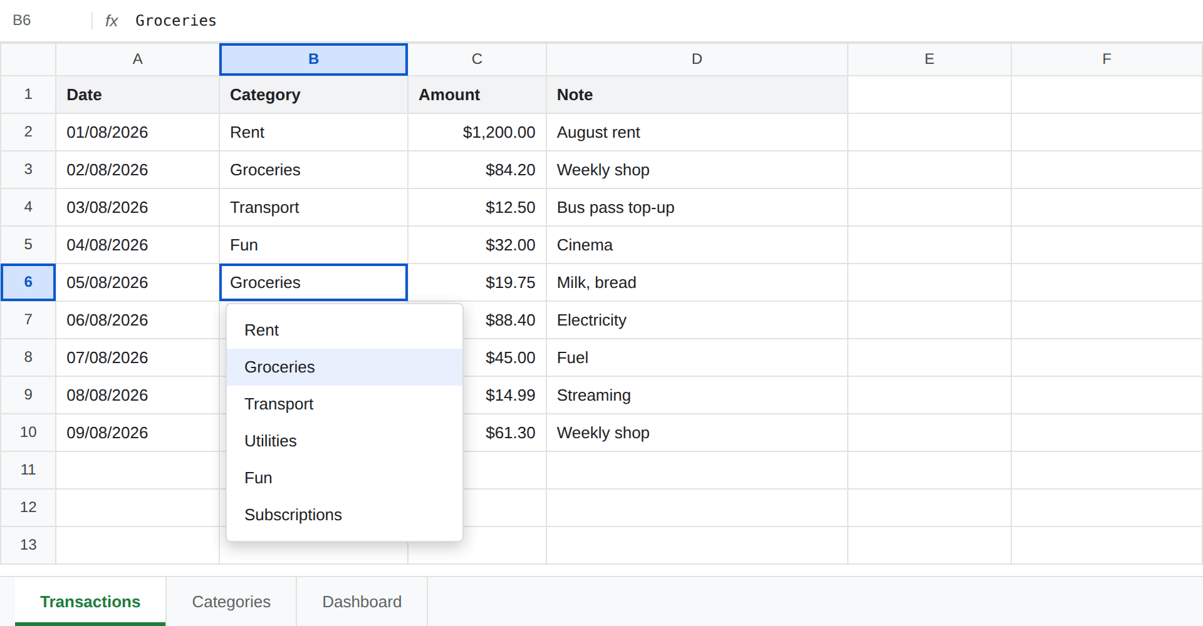Click the date cell 06/08/2026
Viewport: 1203px width, 626px height.
click(x=138, y=320)
